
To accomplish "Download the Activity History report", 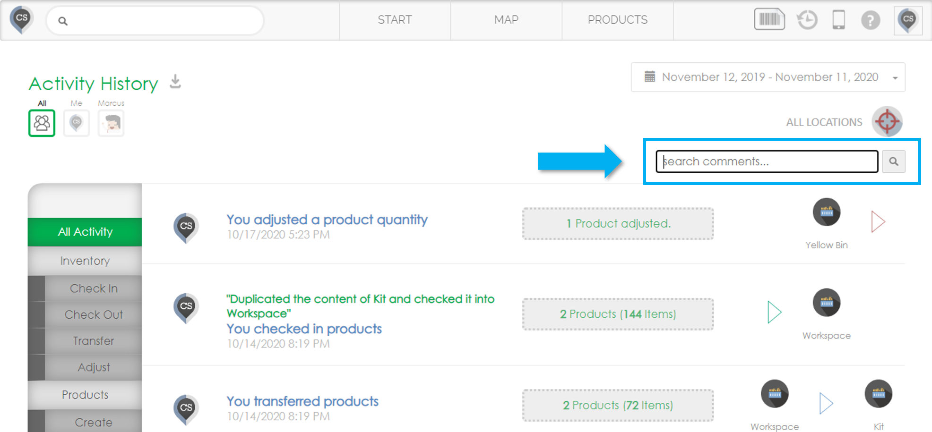I will [175, 82].
